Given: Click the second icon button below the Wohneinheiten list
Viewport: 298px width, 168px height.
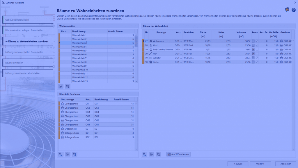Looking at the screenshot, I should [68, 86].
